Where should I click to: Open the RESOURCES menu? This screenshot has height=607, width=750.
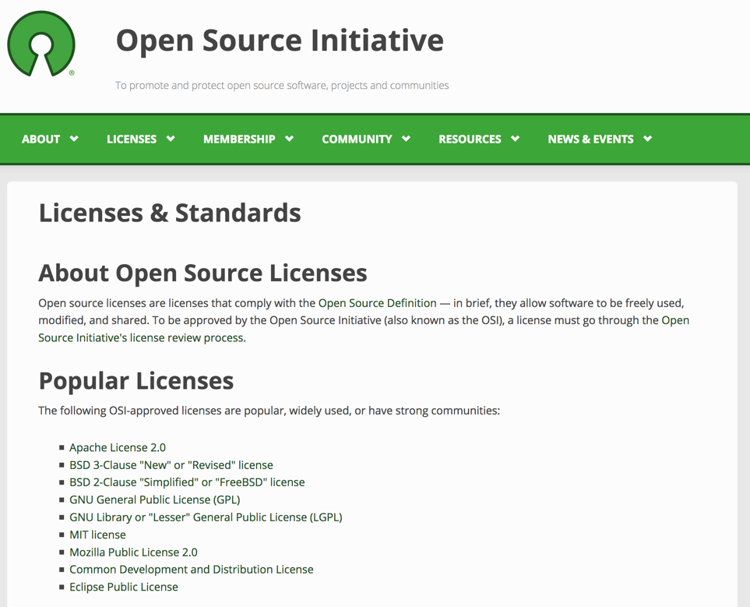(x=470, y=139)
